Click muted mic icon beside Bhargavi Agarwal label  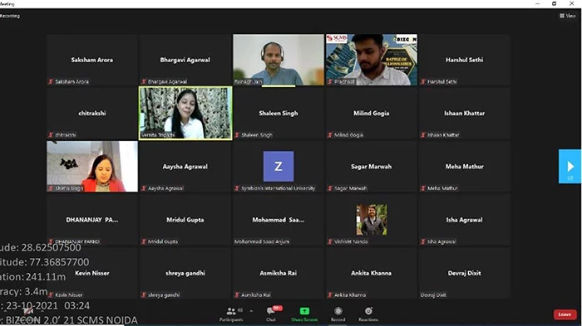coord(144,81)
